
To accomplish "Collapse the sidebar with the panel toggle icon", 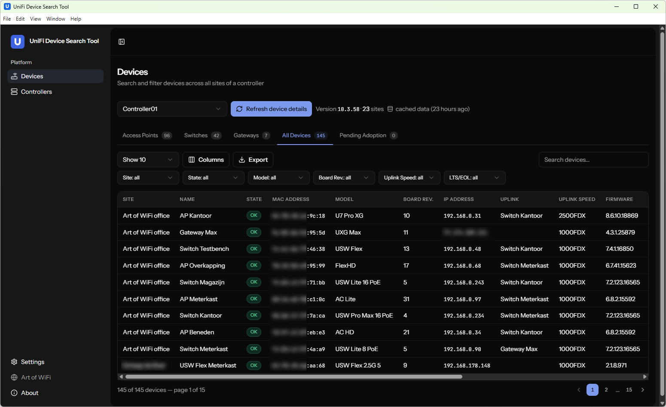I will (x=122, y=42).
